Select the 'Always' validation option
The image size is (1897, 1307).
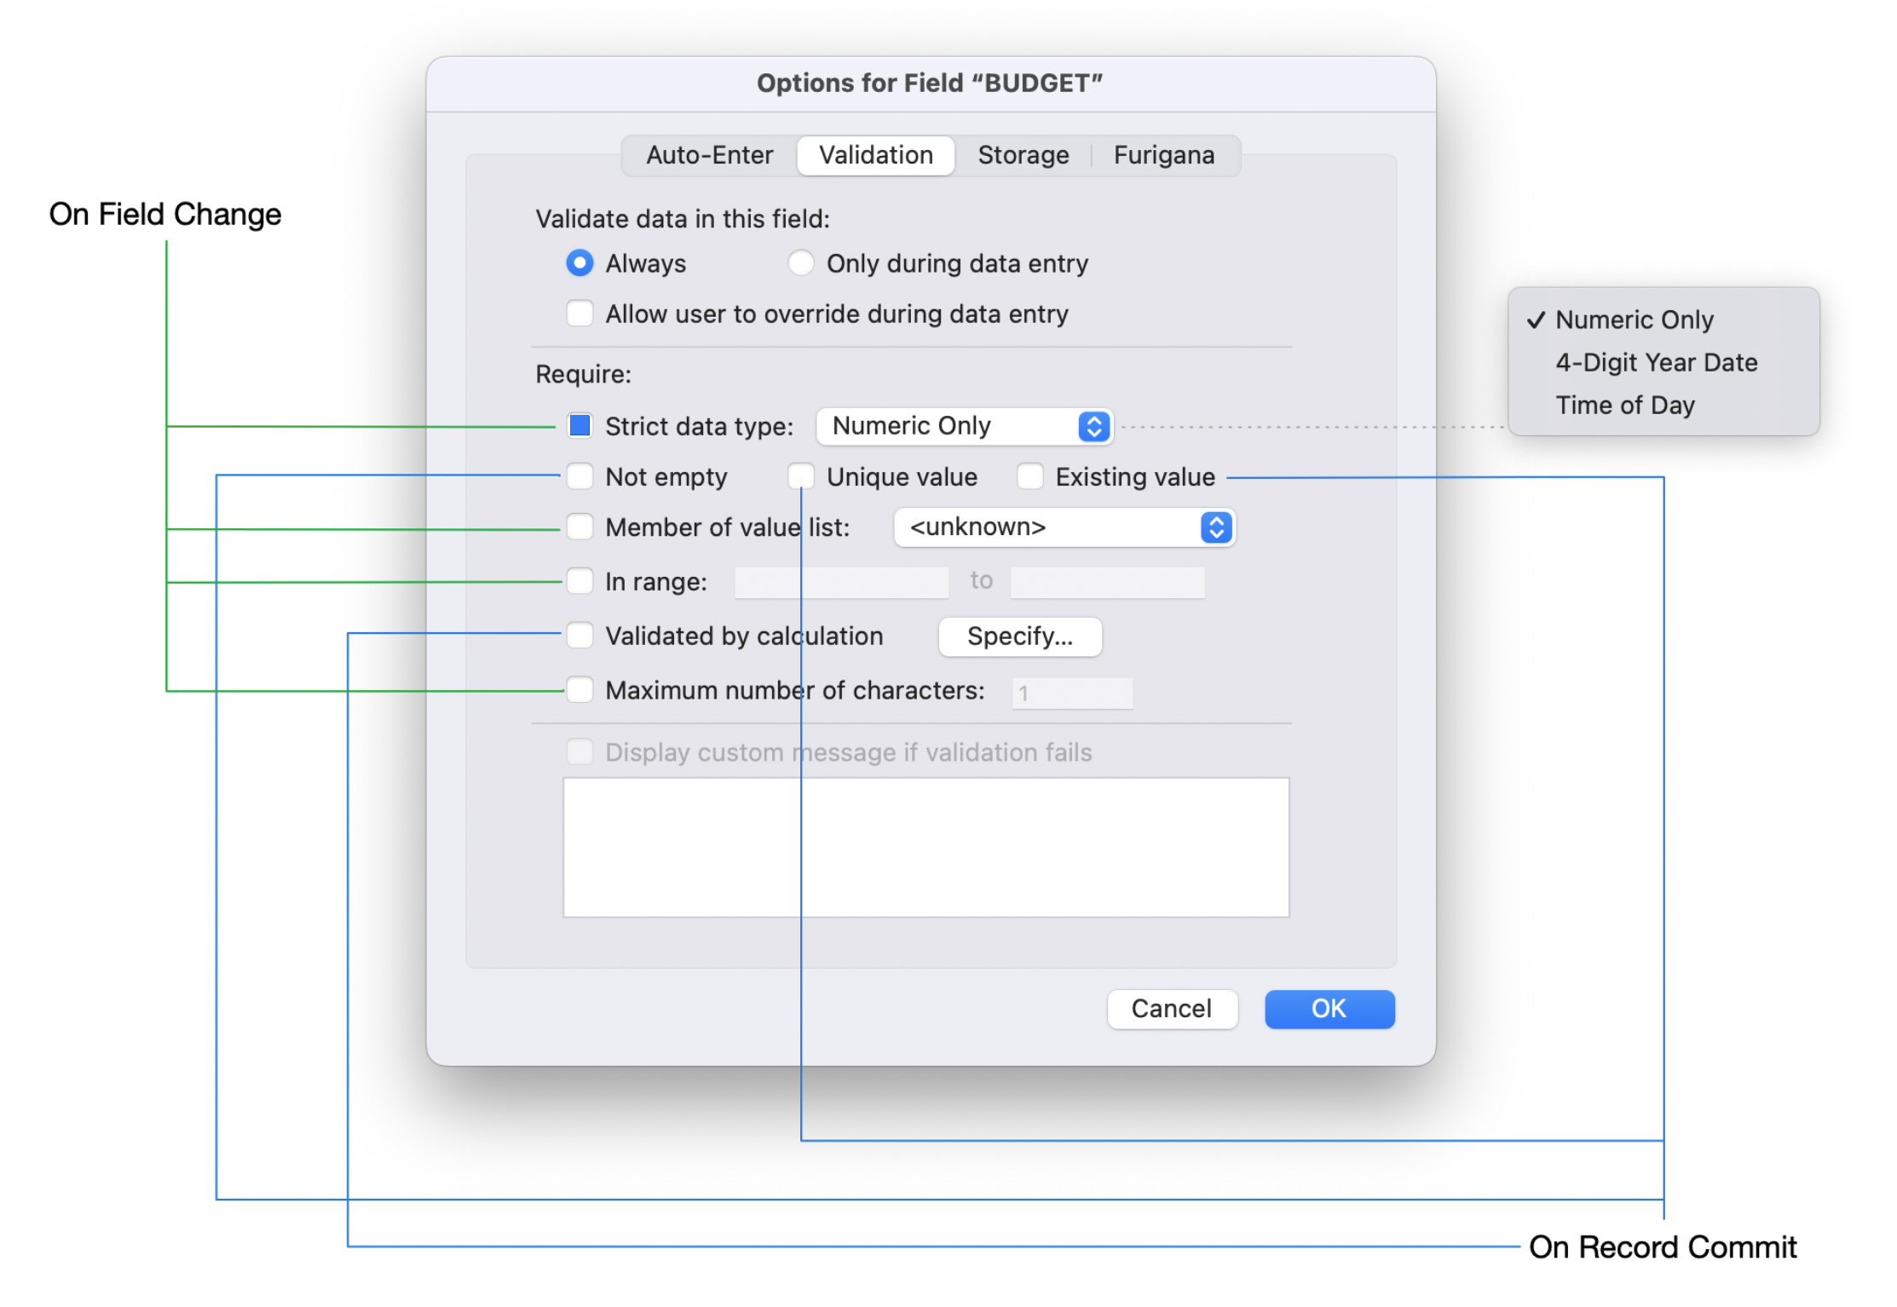point(579,262)
